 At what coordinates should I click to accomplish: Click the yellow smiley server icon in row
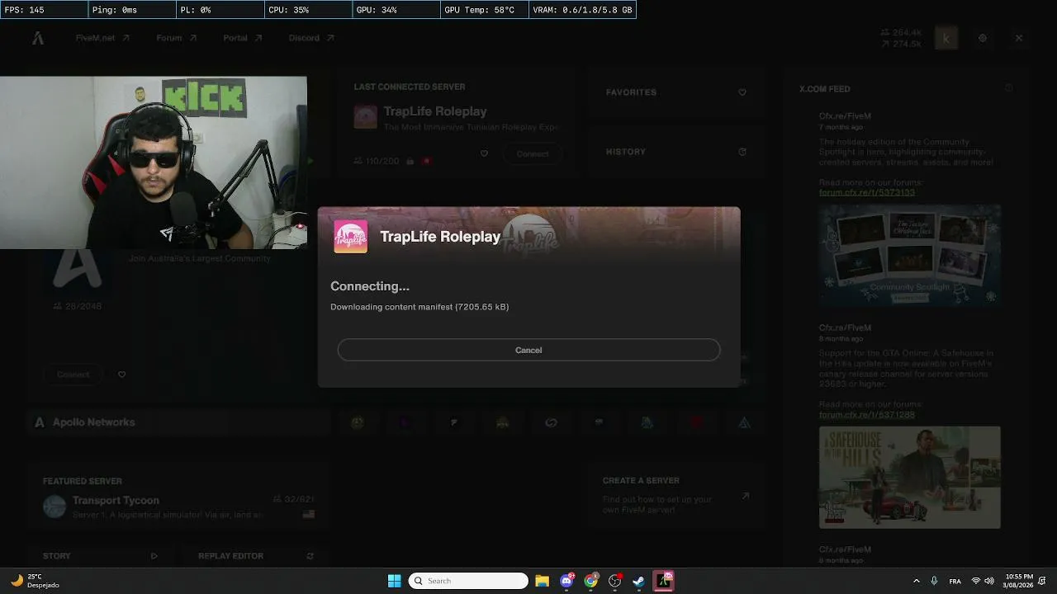(x=358, y=422)
